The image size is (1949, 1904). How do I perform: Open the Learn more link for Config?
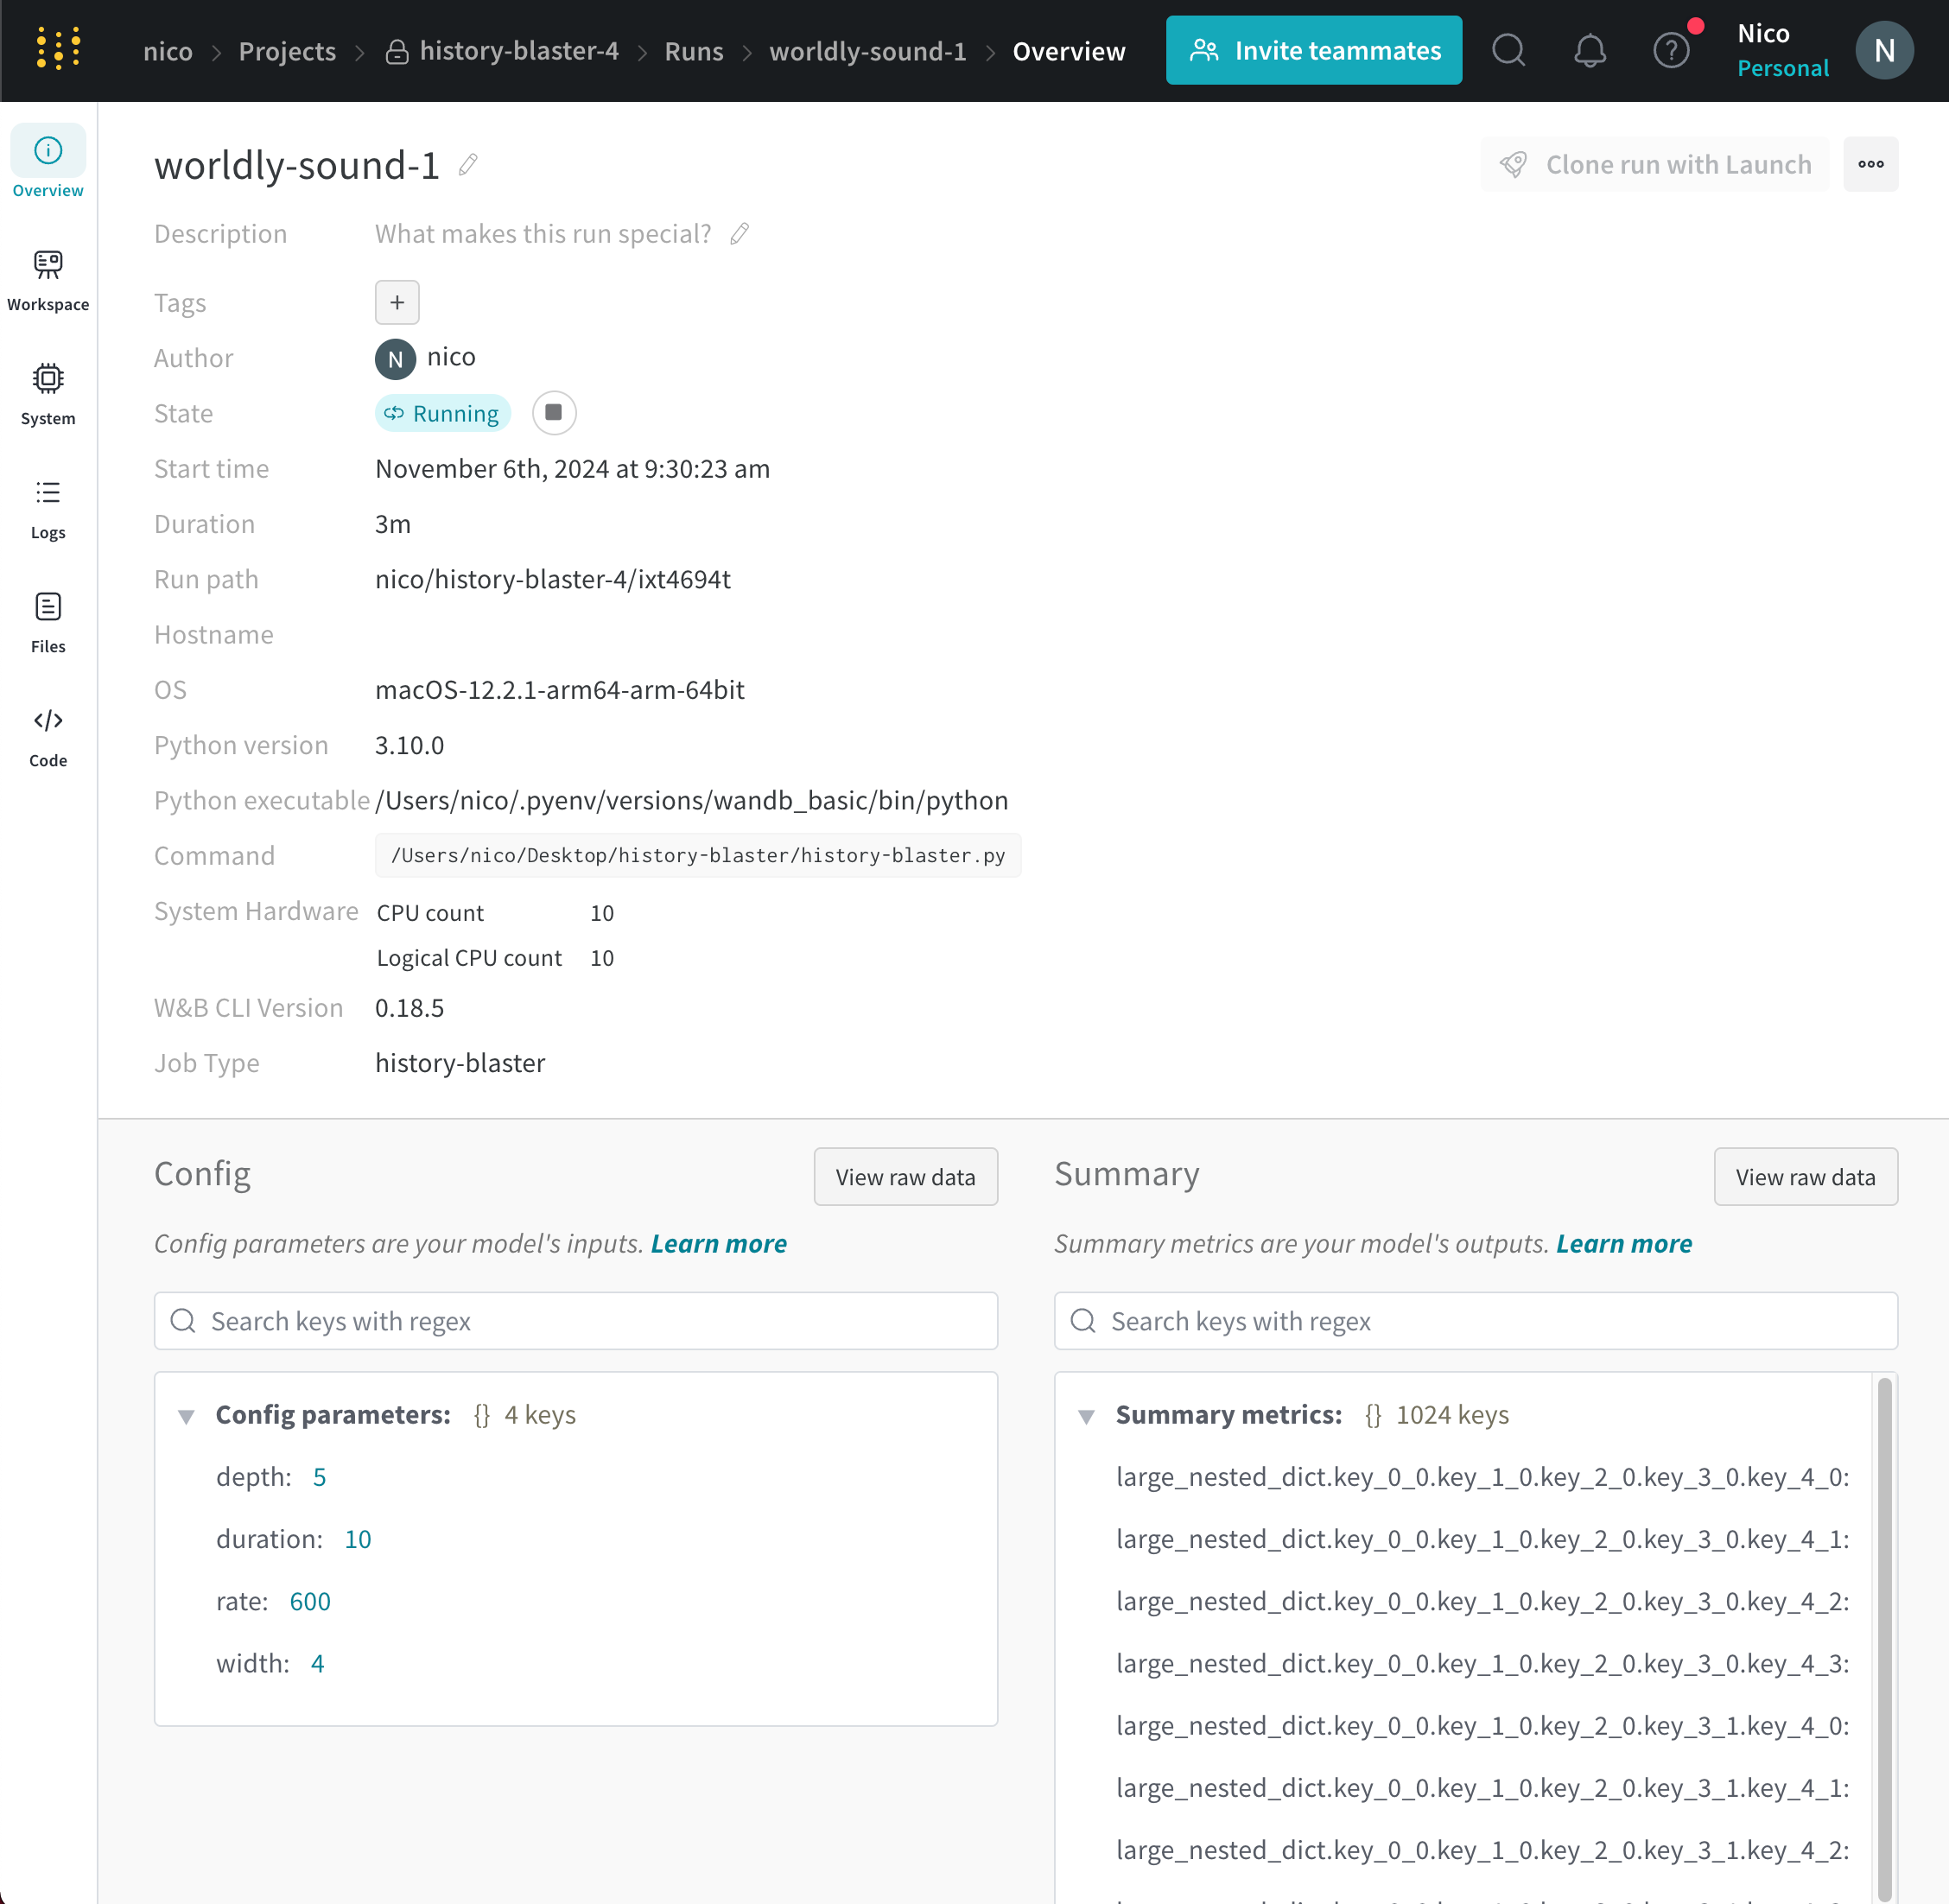[x=718, y=1243]
